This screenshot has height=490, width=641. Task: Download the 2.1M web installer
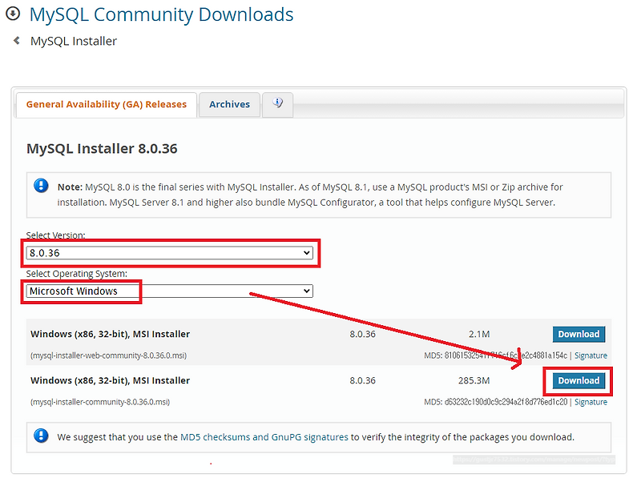pos(579,334)
